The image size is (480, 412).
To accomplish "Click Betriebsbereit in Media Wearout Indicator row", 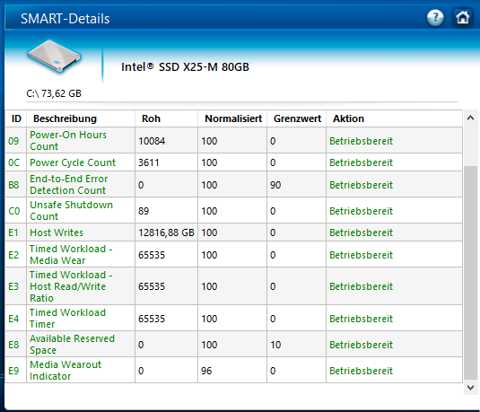I will [361, 371].
